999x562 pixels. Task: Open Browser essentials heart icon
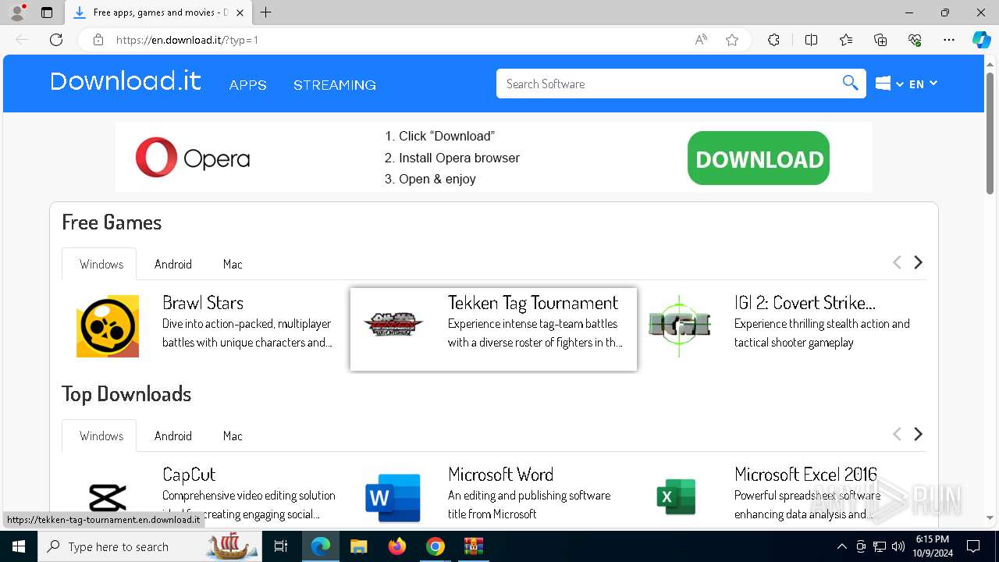915,40
